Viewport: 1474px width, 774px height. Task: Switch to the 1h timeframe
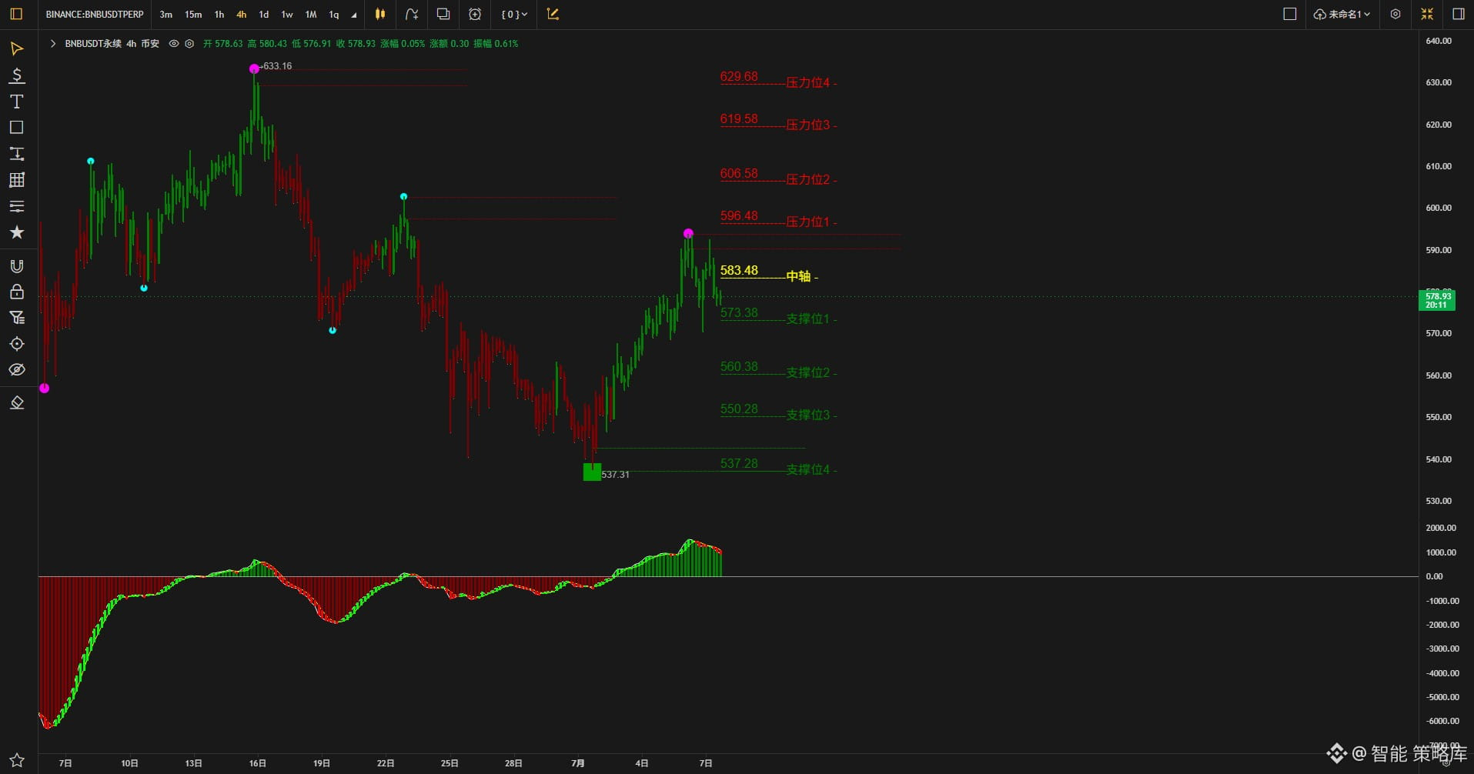[219, 15]
